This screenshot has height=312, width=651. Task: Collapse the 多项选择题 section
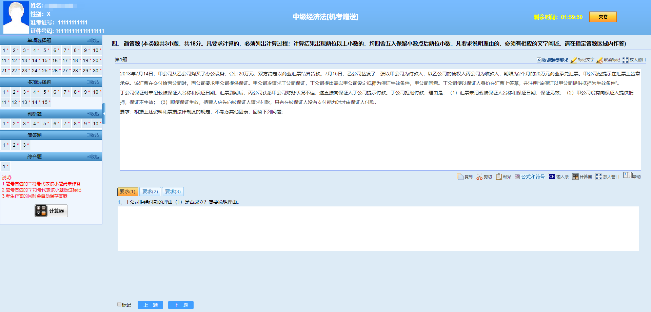(93, 82)
